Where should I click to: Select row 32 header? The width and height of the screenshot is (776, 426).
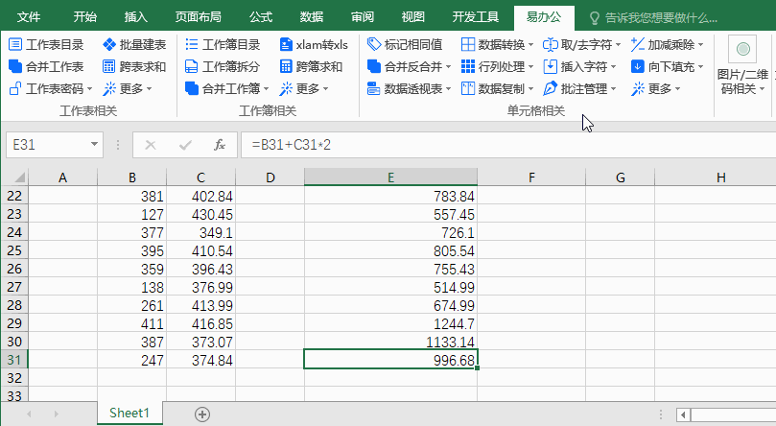[x=14, y=378]
